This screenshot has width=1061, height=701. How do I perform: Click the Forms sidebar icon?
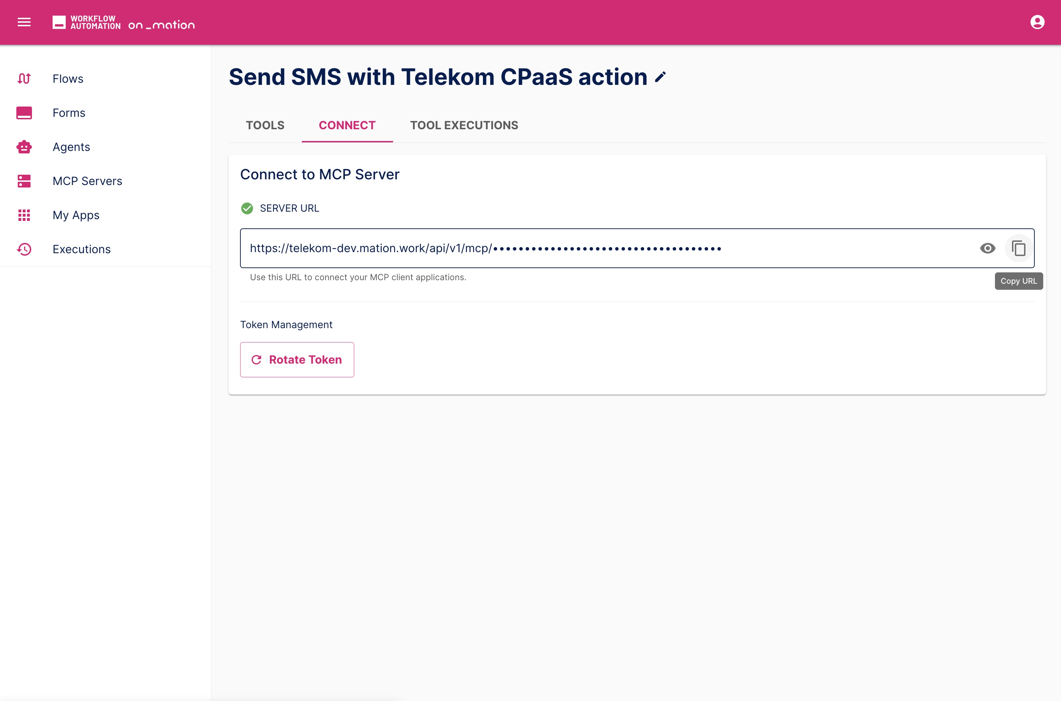point(24,113)
